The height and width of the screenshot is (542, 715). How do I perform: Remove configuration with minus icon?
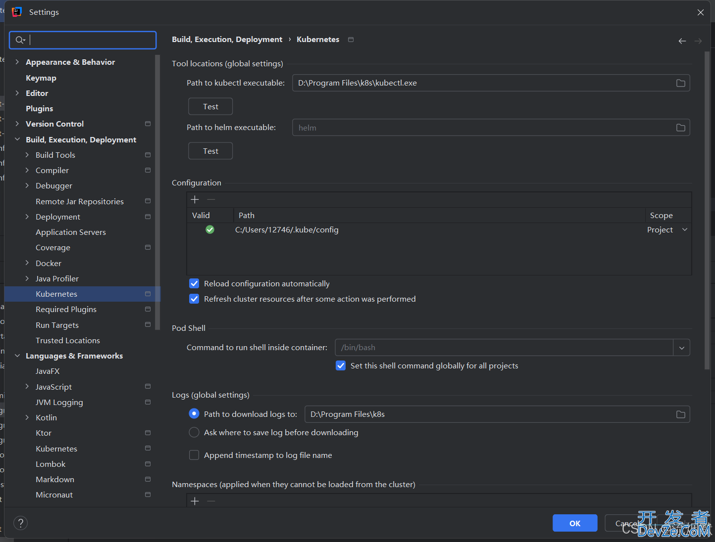[x=211, y=199]
